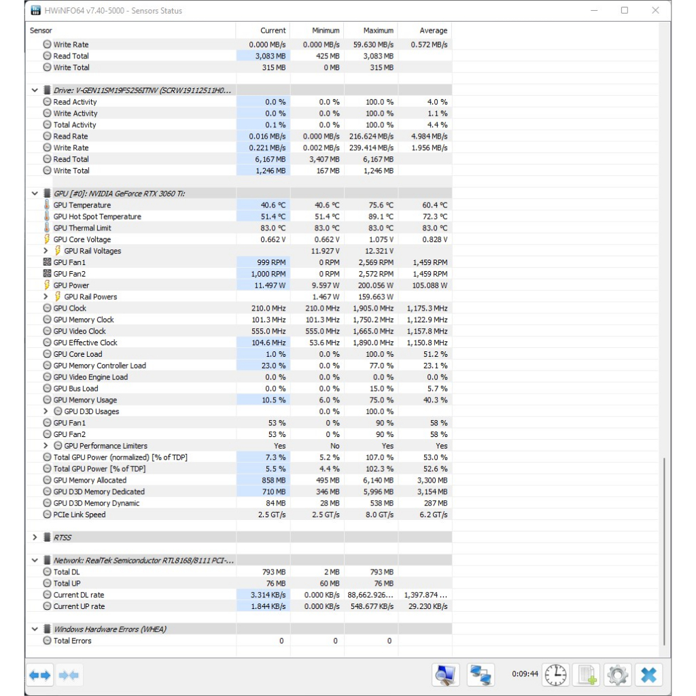This screenshot has width=696, height=696.
Task: Reset the elapsed time clock icon
Action: [556, 675]
